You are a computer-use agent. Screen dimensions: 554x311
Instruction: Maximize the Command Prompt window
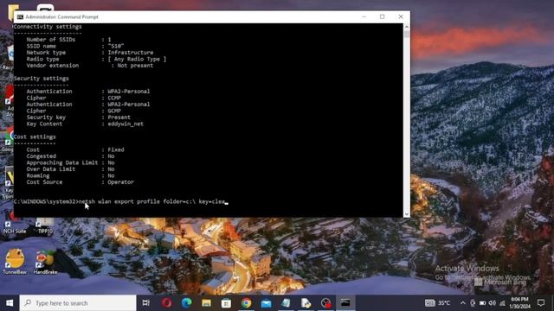383,16
